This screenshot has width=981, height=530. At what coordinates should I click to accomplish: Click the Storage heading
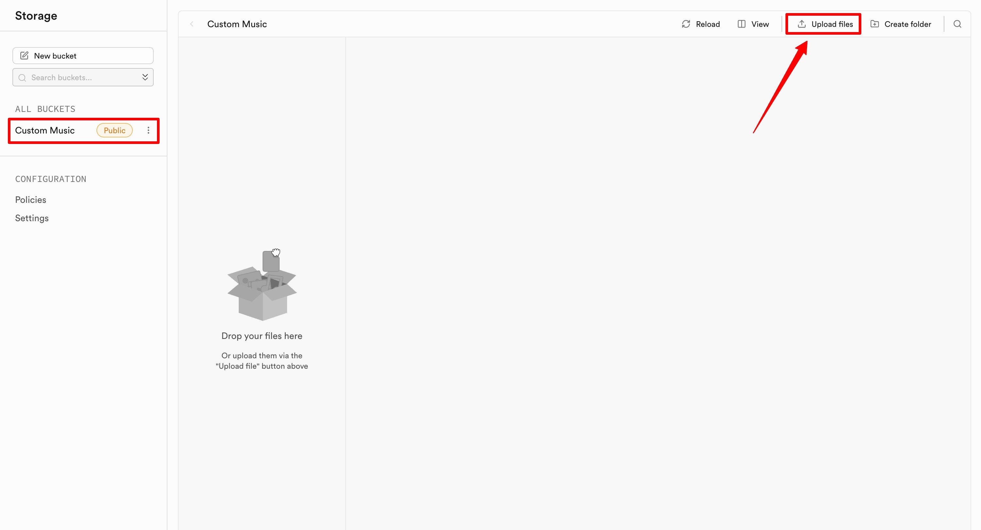pos(36,16)
